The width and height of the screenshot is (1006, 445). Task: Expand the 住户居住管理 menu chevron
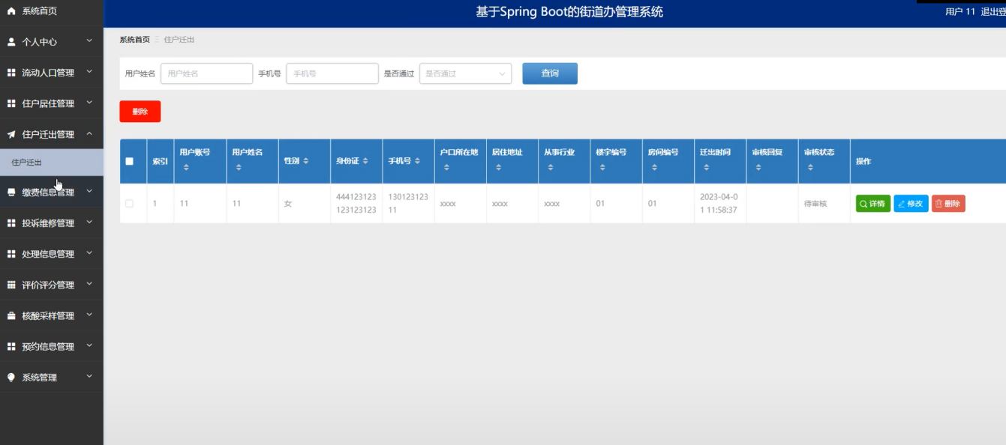tap(89, 102)
